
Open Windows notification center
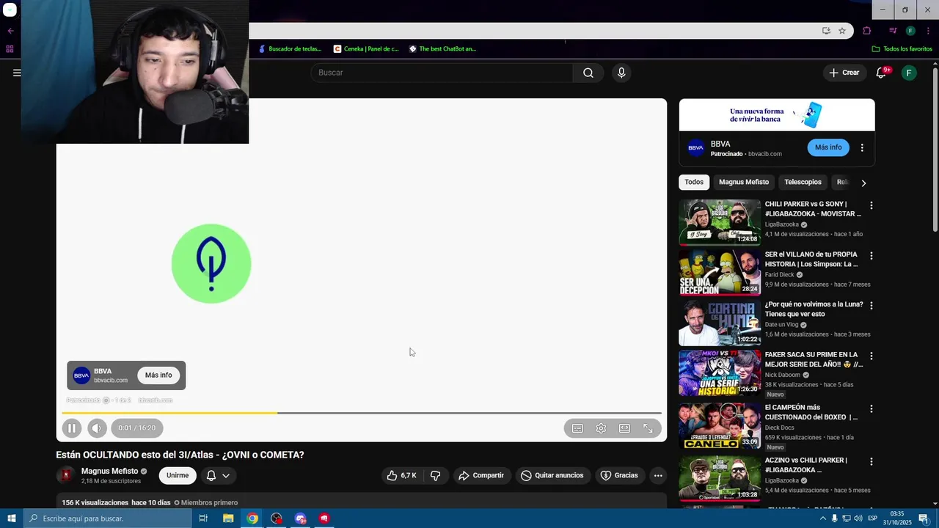924,518
